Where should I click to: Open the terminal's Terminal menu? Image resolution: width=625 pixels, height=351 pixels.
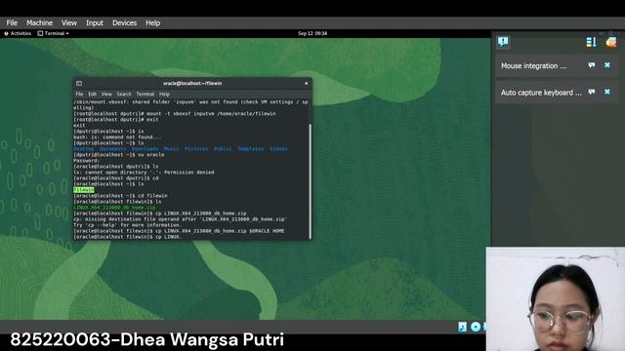146,95
